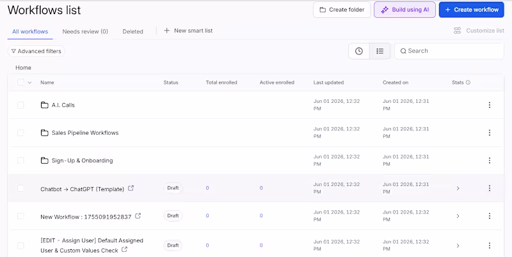Open Default Assigned User workflow external link icon
The height and width of the screenshot is (257, 512).
[124, 249]
